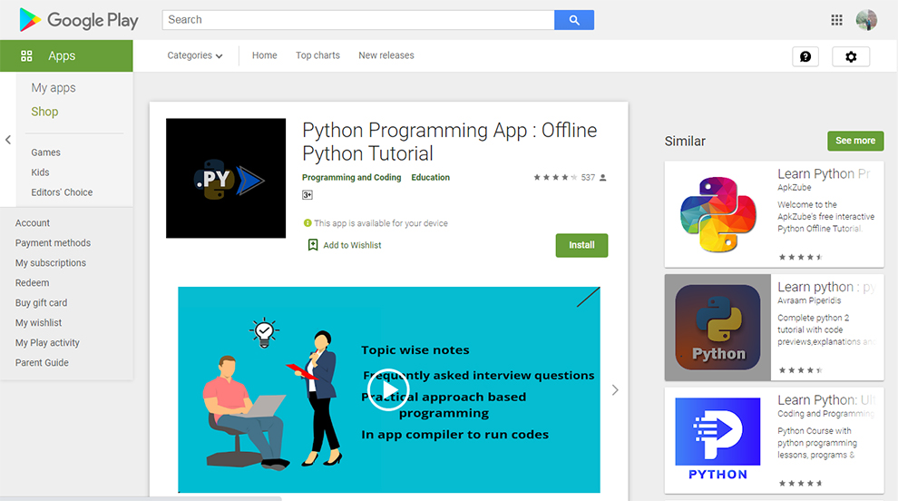Click the Apps header label
898x501 pixels.
[x=62, y=55]
